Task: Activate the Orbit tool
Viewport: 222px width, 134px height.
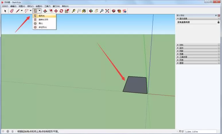Action: point(91,11)
